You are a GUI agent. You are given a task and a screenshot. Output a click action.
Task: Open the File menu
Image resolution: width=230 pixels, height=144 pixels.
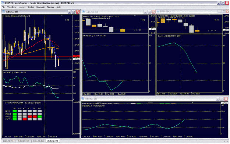tap(3, 7)
